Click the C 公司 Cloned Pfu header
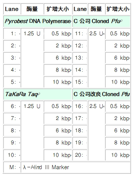Screen dimensions: 140x176 (102, 21)
